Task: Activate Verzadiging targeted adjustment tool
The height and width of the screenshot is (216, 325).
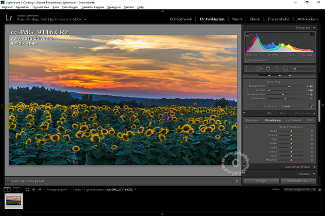Action: [247, 127]
